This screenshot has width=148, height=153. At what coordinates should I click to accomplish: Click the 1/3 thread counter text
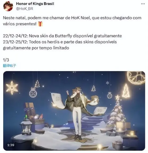(x=6, y=60)
